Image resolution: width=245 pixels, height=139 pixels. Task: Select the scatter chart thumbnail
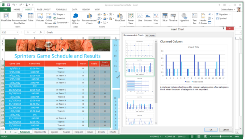click(x=139, y=49)
